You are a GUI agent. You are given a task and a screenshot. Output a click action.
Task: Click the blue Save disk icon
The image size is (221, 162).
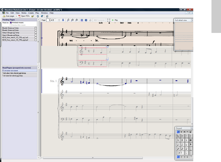pos(82,20)
